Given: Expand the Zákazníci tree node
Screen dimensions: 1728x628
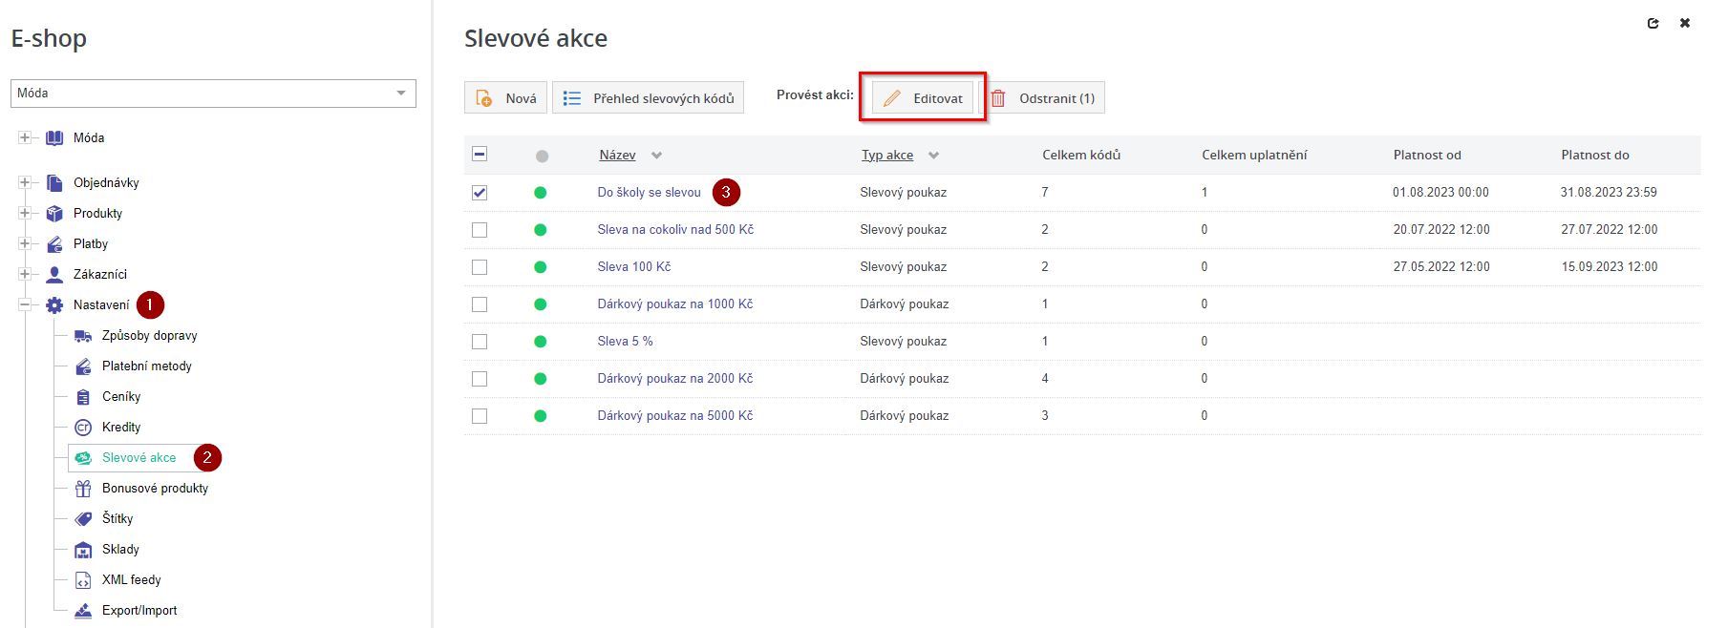Looking at the screenshot, I should click(25, 274).
